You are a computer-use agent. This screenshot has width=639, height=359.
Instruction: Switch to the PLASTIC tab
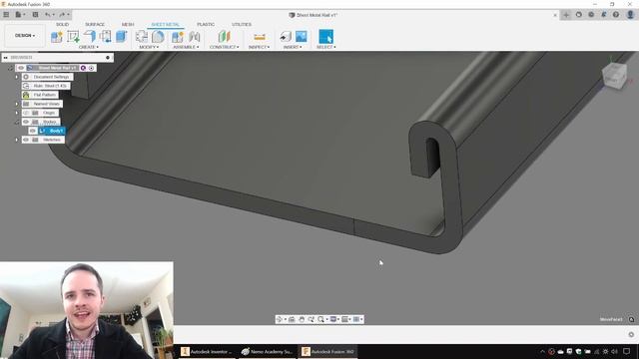pos(206,24)
